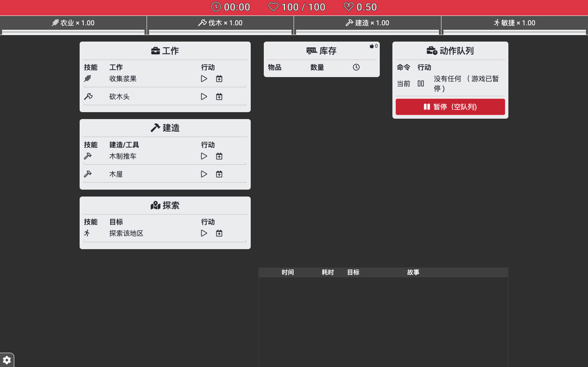This screenshot has width=588, height=367.
Task: Click the pause icon beside 当前
Action: pyautogui.click(x=421, y=84)
